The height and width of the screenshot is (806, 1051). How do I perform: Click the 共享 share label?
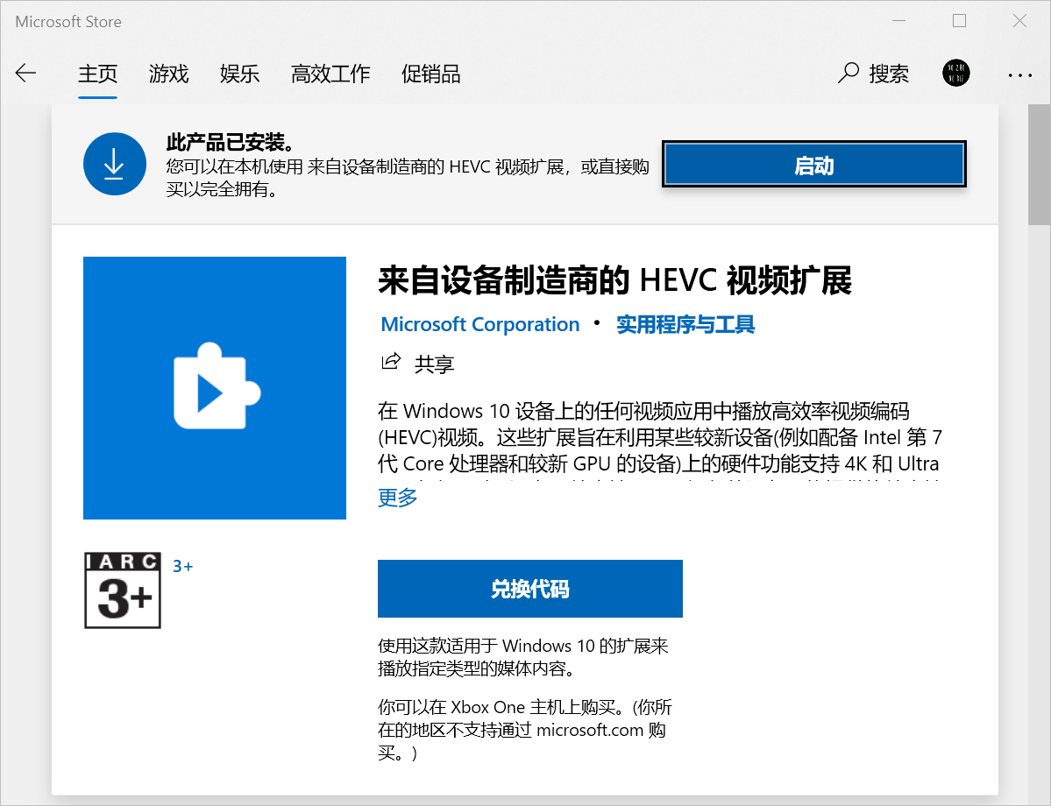click(435, 364)
